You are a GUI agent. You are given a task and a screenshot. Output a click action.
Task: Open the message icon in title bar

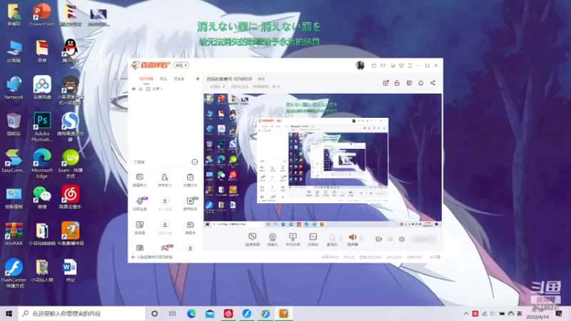(x=383, y=66)
